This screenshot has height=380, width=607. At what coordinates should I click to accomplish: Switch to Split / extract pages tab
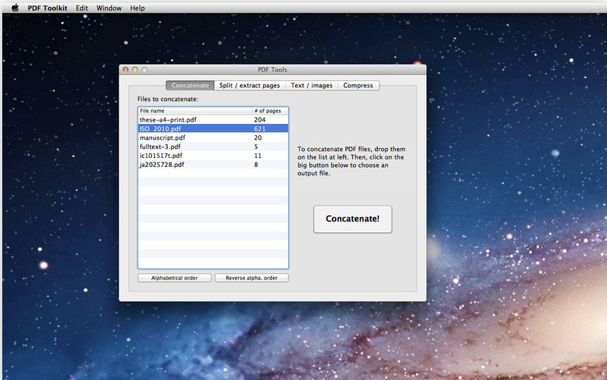[x=249, y=85]
